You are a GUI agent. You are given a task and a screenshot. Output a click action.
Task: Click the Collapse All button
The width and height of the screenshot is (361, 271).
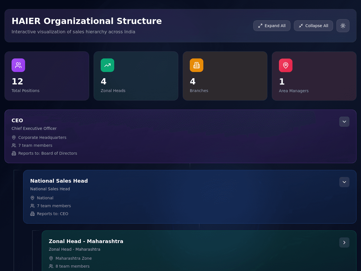point(313,26)
